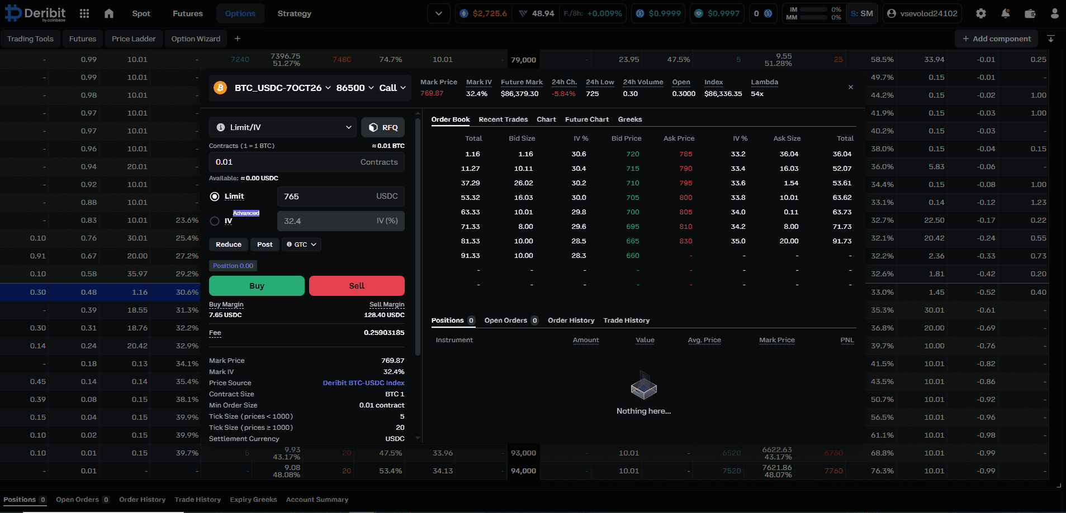
Task: Open the GTC time-in-force dropdown
Action: pos(302,244)
